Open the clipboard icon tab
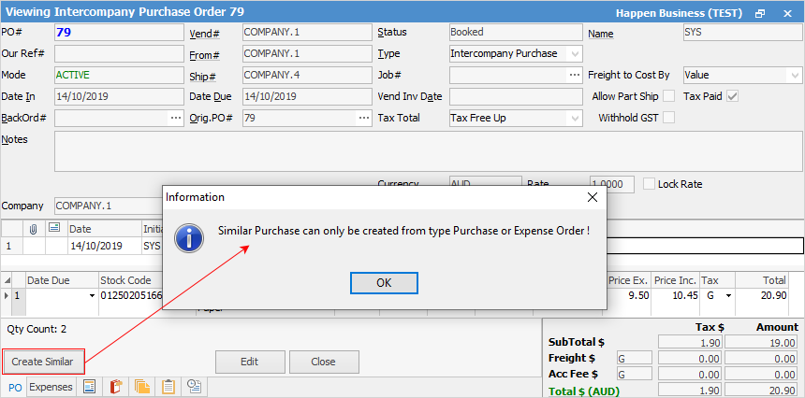This screenshot has height=398, width=805. point(168,387)
